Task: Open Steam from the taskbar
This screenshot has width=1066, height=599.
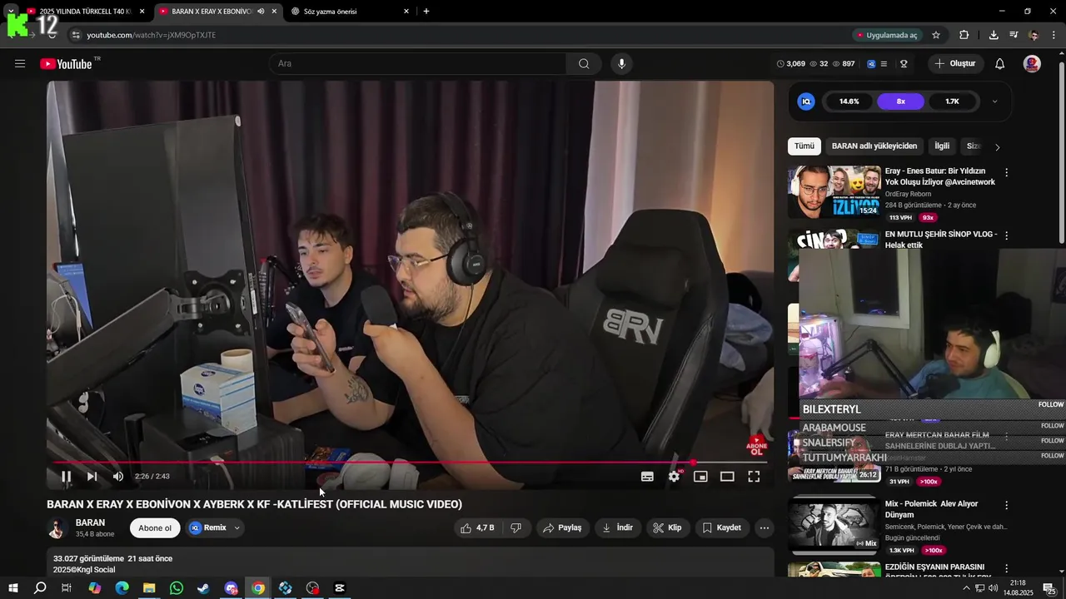Action: click(x=203, y=588)
